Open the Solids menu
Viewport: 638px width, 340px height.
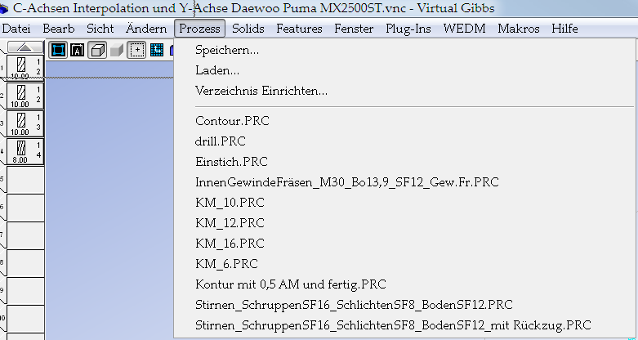[x=248, y=29]
